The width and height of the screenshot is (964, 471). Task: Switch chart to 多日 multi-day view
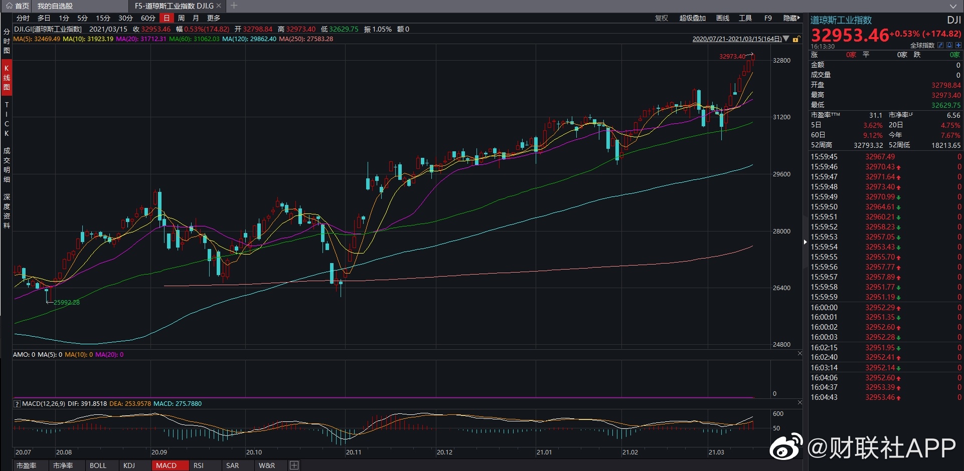coord(44,18)
